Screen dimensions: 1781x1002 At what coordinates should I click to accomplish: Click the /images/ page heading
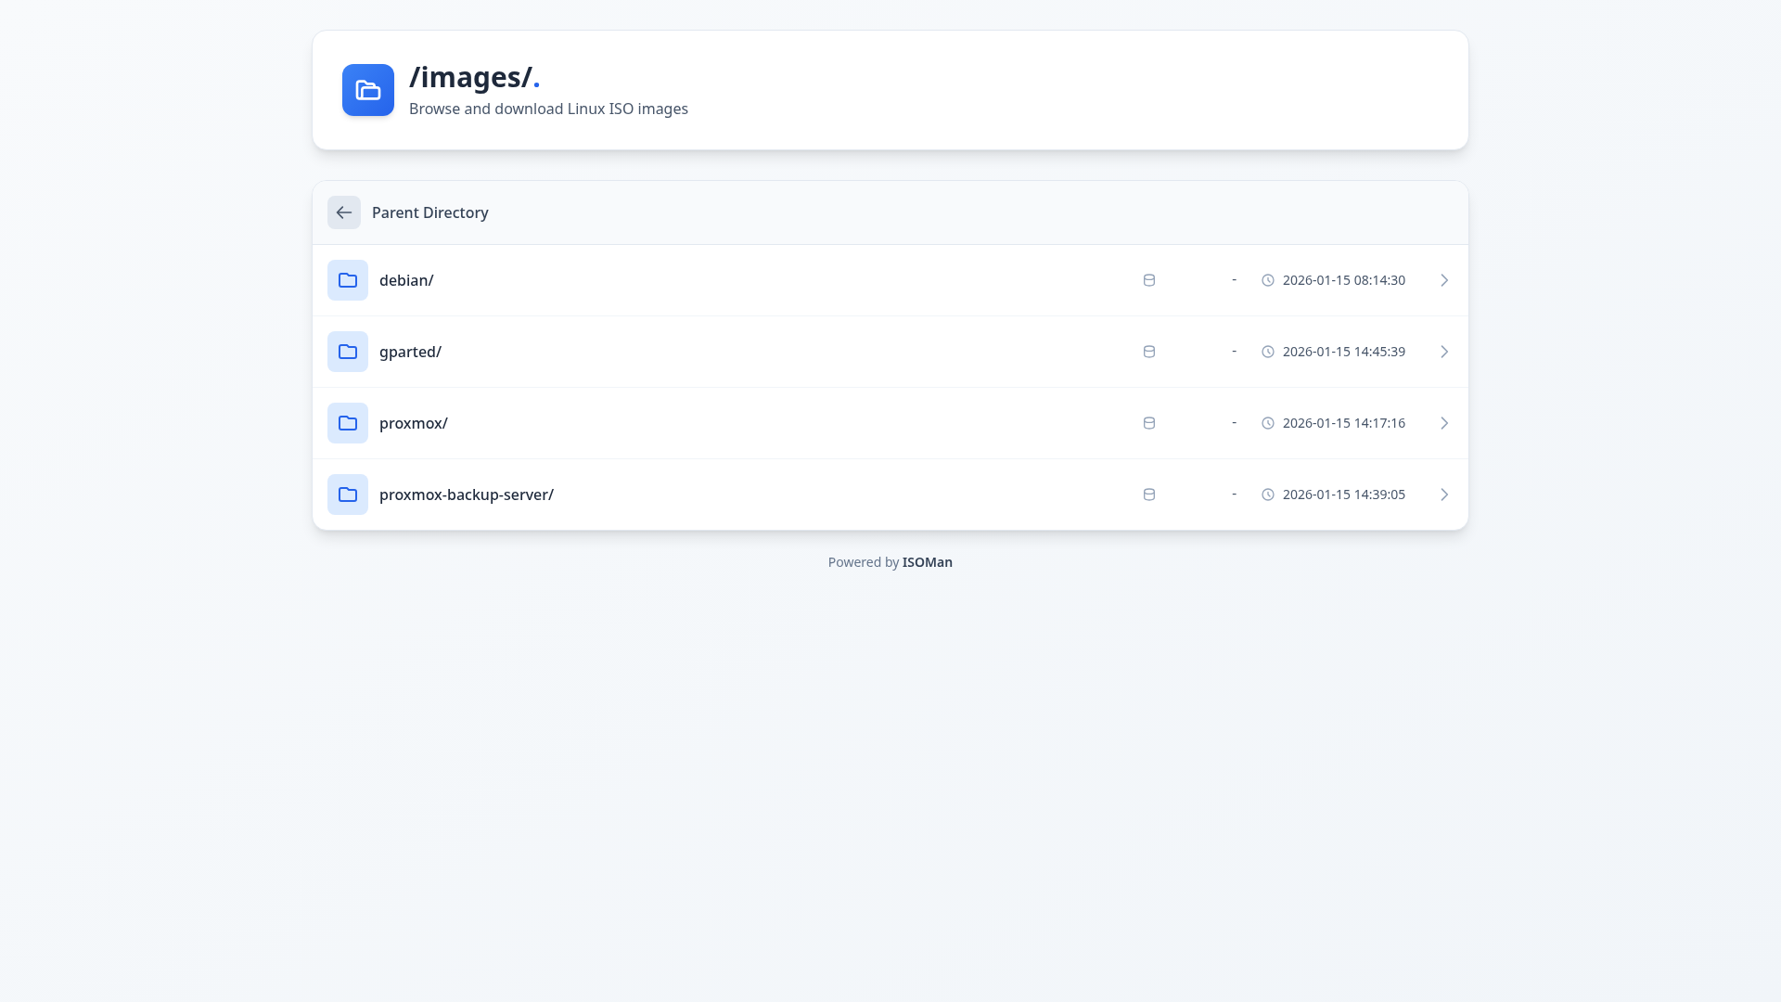pos(471,77)
